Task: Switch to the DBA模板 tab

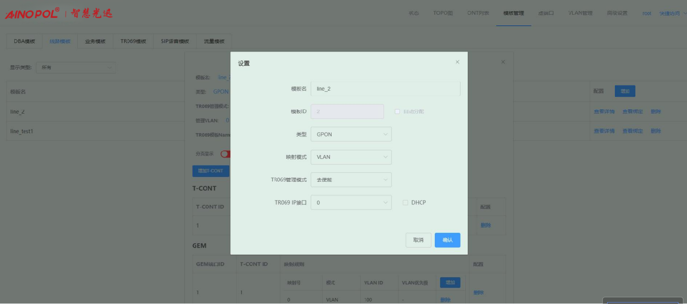Action: (24, 42)
